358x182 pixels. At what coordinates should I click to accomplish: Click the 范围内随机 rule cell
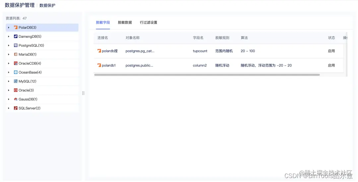224,51
